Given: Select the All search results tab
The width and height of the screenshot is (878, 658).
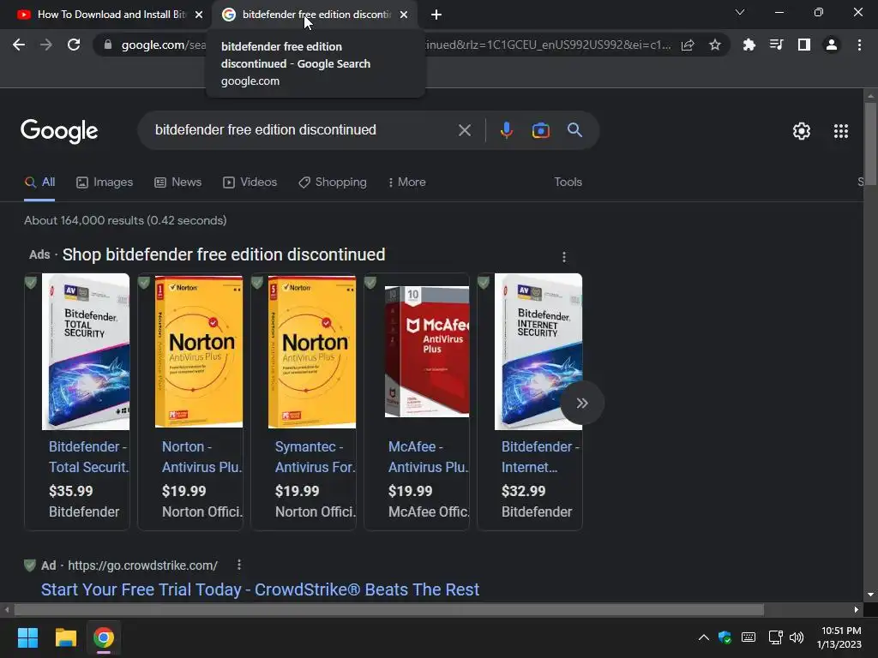Looking at the screenshot, I should [x=39, y=182].
